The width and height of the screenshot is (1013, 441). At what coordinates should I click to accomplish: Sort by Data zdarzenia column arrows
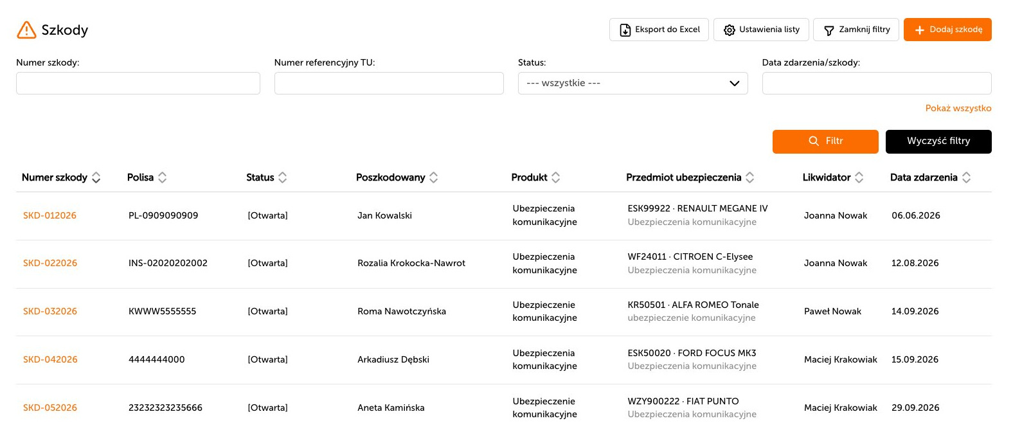967,177
